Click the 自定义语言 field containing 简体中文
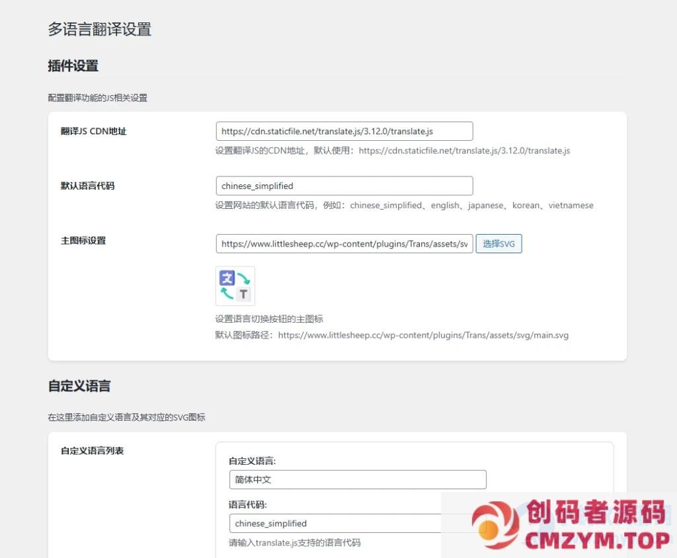Screen dimensions: 677x558 [357, 479]
